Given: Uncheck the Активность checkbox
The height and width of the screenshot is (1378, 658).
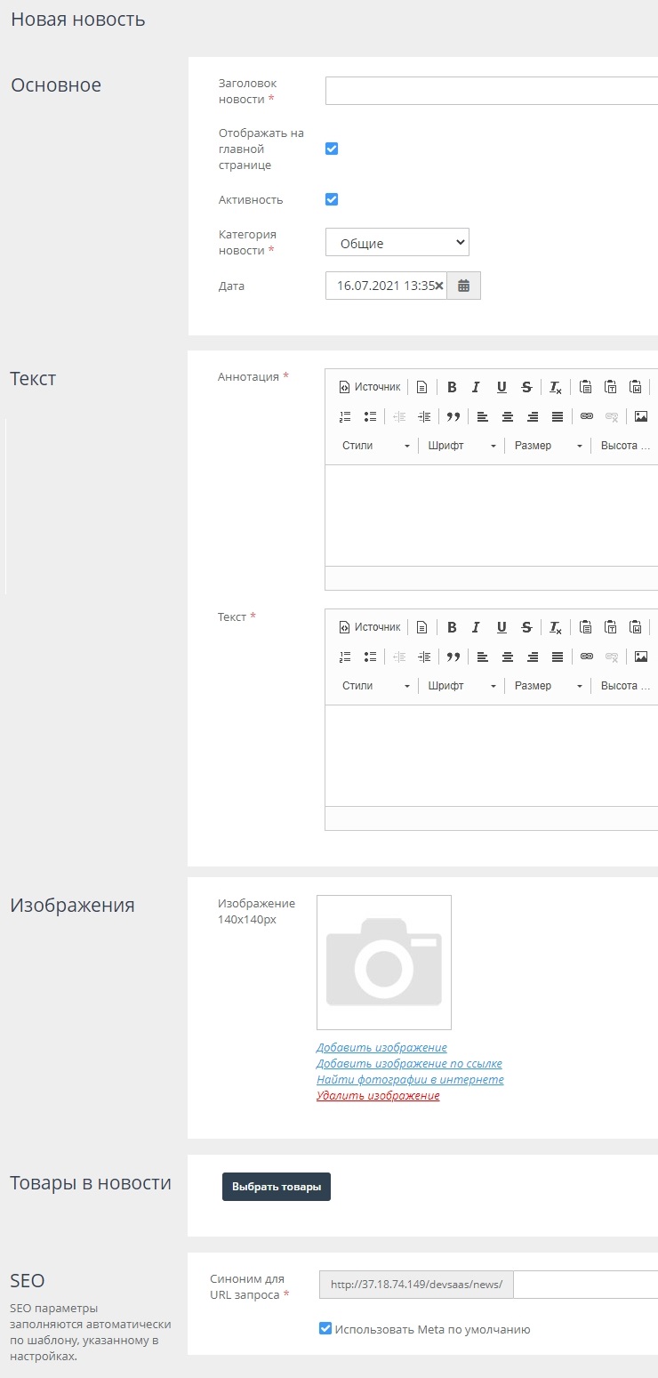Looking at the screenshot, I should [x=332, y=199].
